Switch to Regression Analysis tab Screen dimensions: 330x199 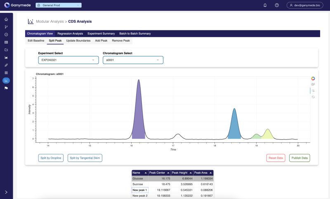tap(70, 34)
